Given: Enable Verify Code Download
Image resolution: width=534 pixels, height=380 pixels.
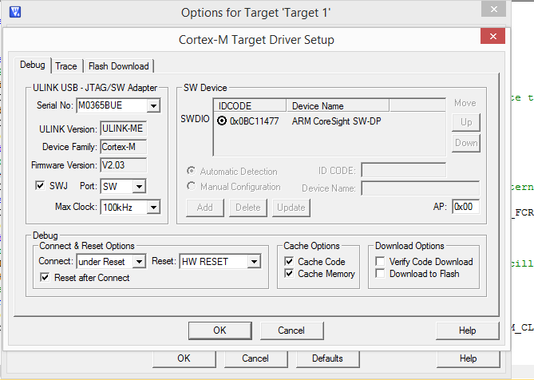Looking at the screenshot, I should [380, 262].
